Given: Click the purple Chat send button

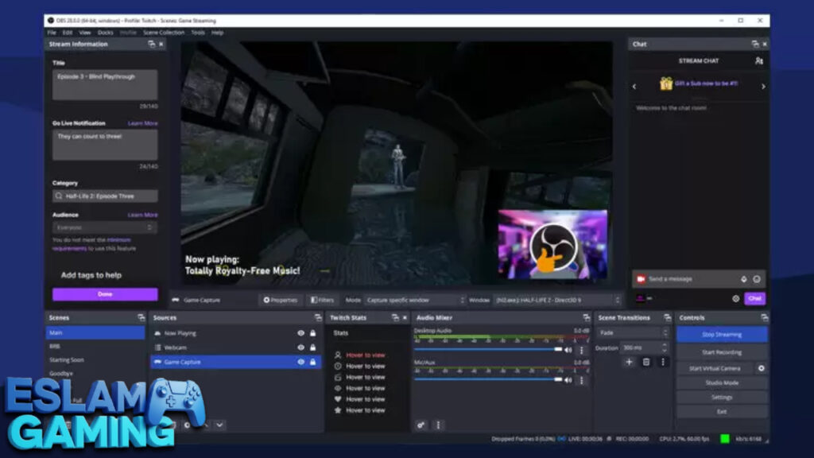Looking at the screenshot, I should pyautogui.click(x=755, y=299).
